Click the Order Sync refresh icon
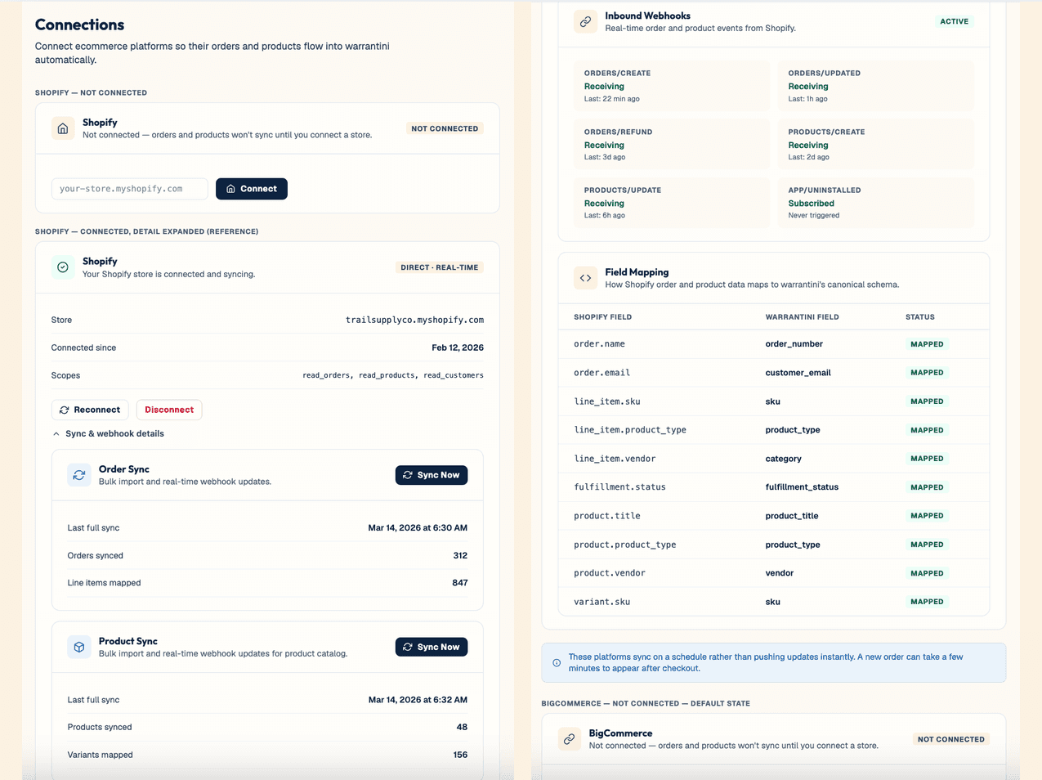This screenshot has height=780, width=1042. pyautogui.click(x=79, y=475)
